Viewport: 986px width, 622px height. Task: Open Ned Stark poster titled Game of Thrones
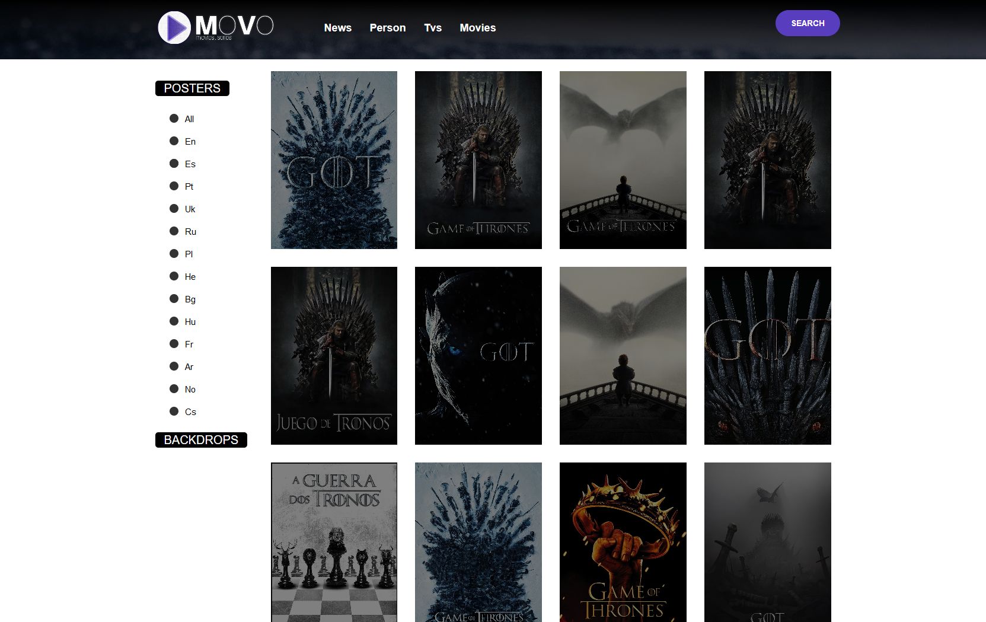pyautogui.click(x=478, y=160)
